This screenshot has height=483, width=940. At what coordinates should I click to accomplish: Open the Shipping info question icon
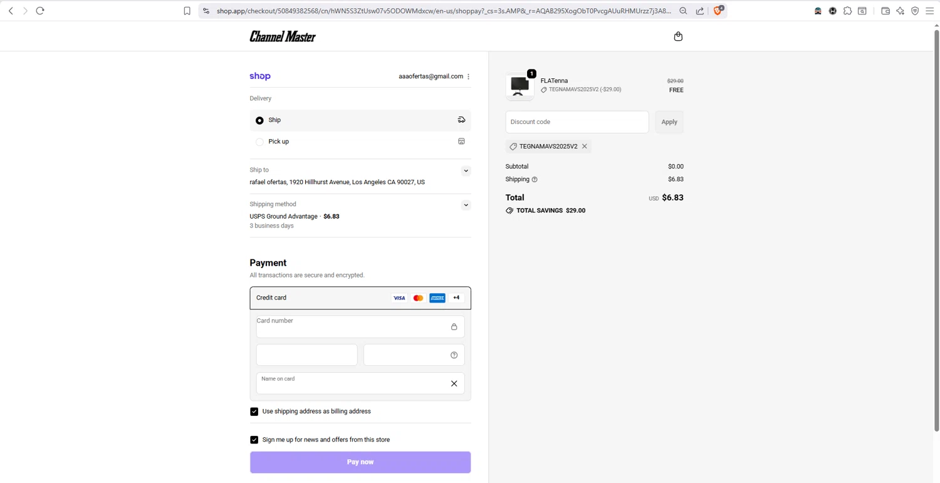tap(535, 180)
